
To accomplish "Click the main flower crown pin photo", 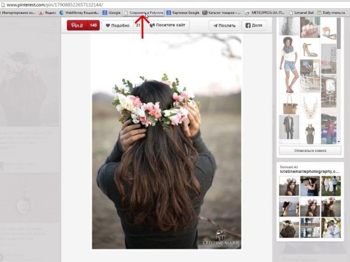I will [166, 141].
